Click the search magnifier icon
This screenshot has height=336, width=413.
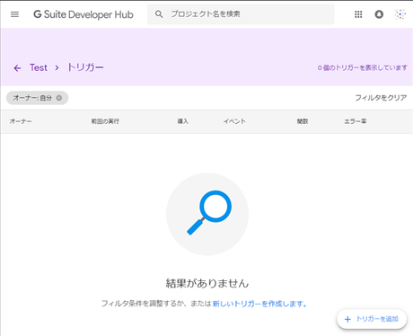(159, 14)
